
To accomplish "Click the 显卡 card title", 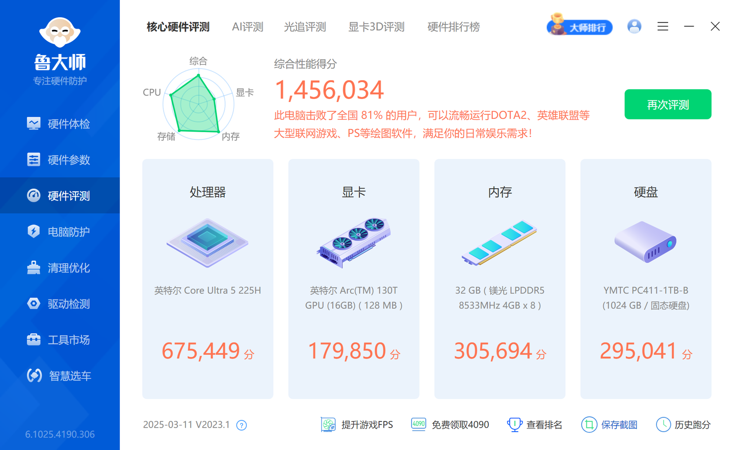I will point(354,192).
